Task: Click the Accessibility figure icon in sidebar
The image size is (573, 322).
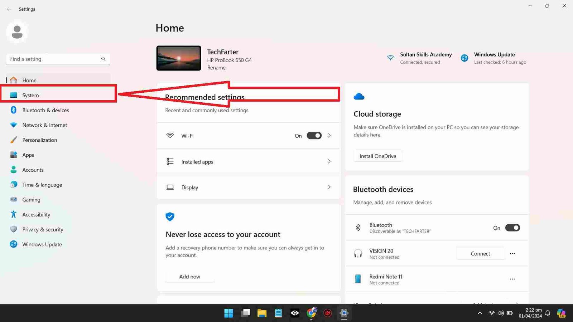Action: pos(14,214)
